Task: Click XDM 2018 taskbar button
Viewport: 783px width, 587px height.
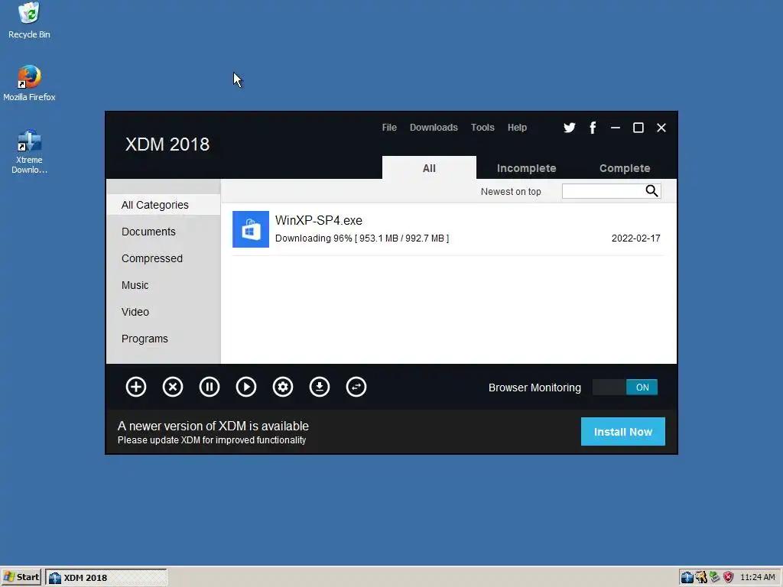Action: click(106, 577)
